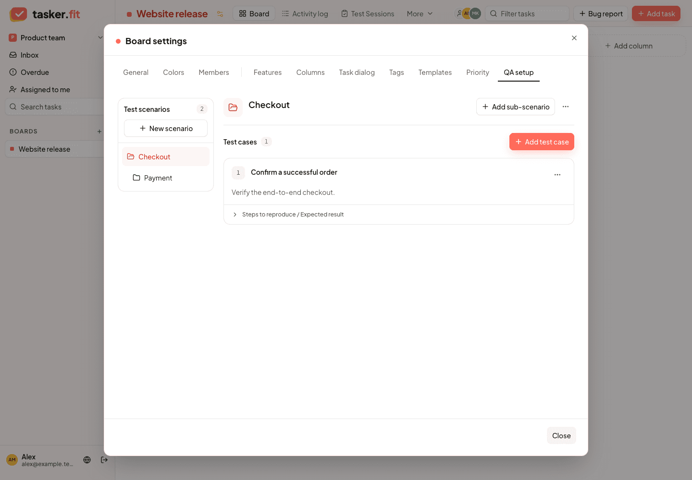Open options for Confirm a successful order
This screenshot has height=480, width=692.
(557, 175)
